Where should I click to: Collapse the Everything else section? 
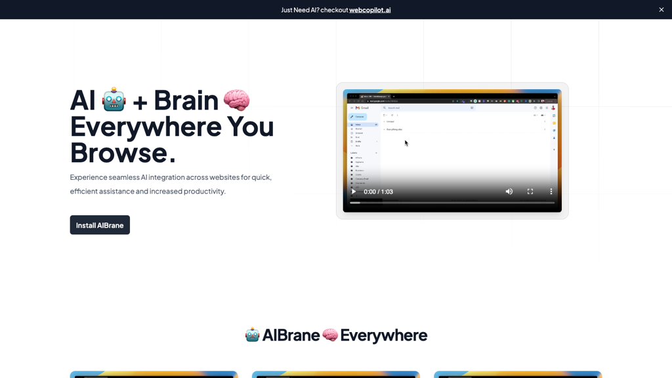(384, 129)
